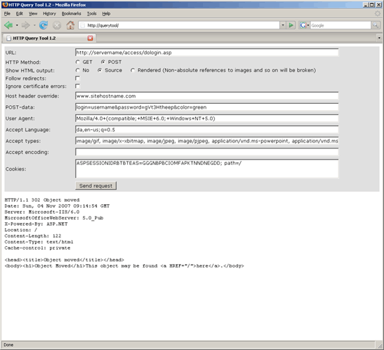Screen dimensions: 384x350
Task: Select the GET HTTP method radio button
Action: pos(78,62)
